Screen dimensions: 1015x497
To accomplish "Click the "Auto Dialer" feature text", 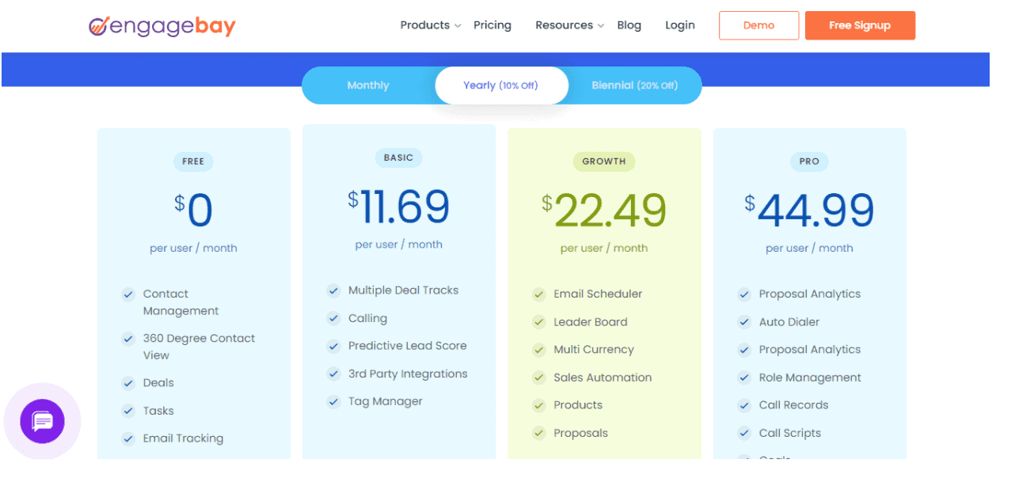I will 789,322.
